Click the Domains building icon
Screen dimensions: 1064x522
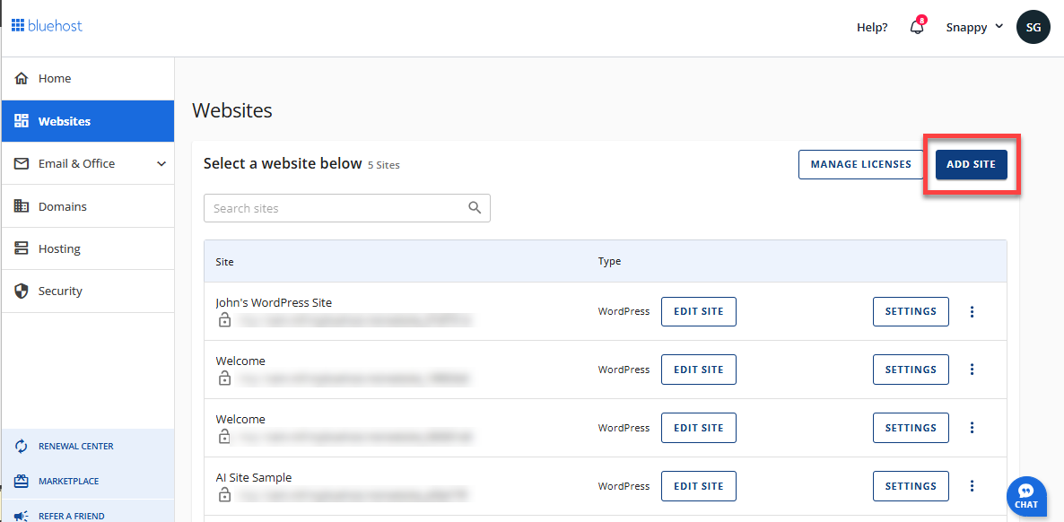point(21,206)
